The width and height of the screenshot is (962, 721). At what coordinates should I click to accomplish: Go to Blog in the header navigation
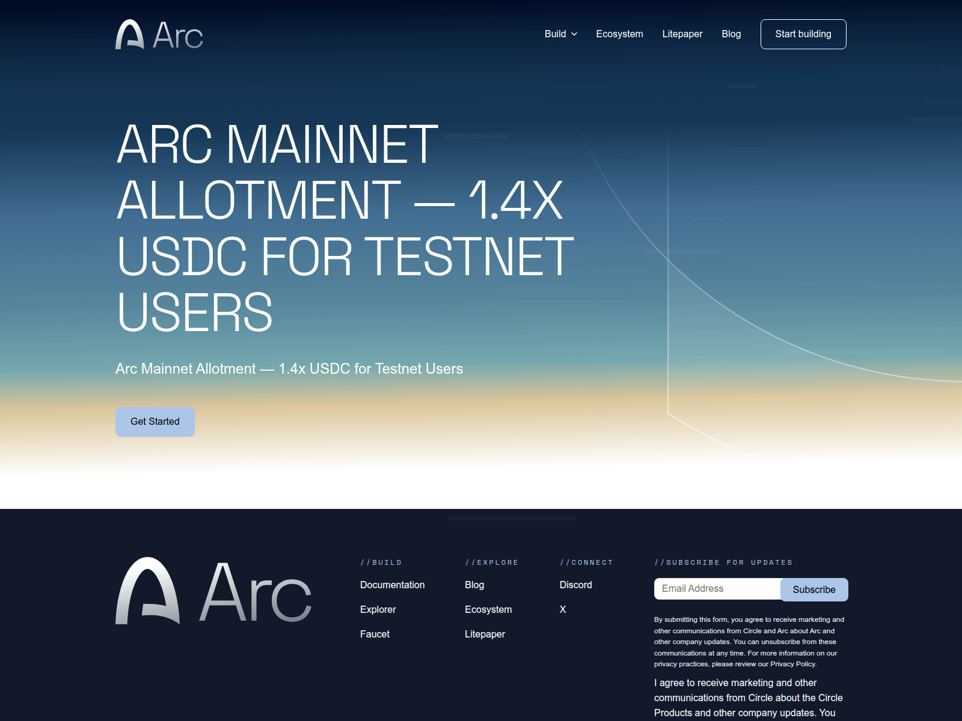[731, 34]
